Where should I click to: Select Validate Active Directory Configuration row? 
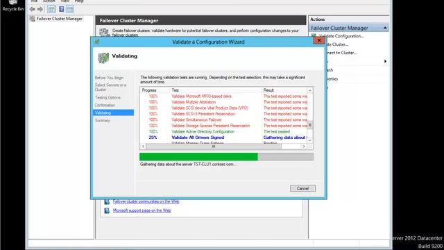coord(223,131)
